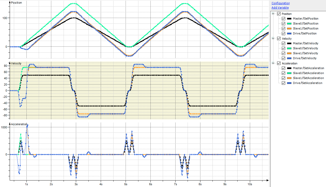Viewport: 326px width, 187px height.
Task: Toggle Slave0.fSetVelocity checkbox off
Action: [283, 49]
